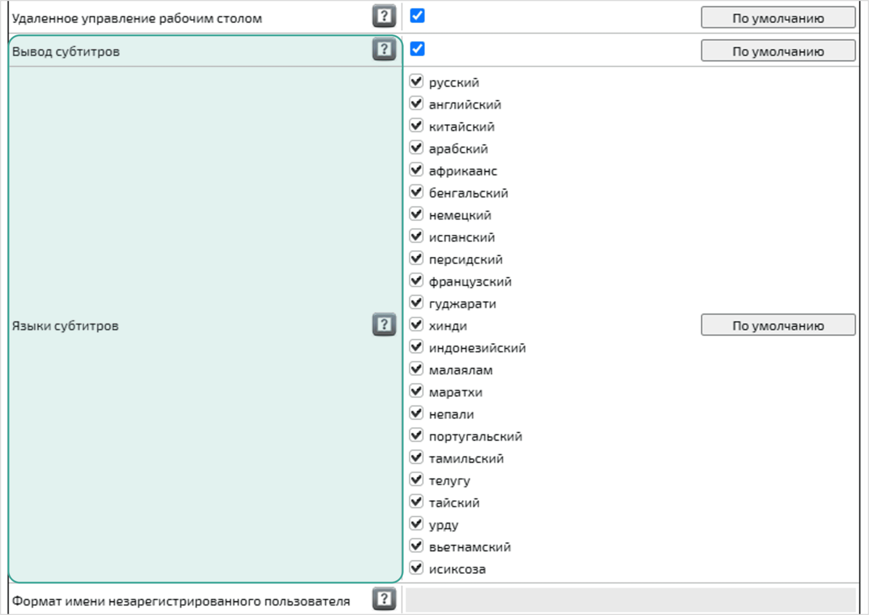Image resolution: width=869 pixels, height=615 pixels.
Task: Toggle the арабский language checkbox
Action: 416,148
